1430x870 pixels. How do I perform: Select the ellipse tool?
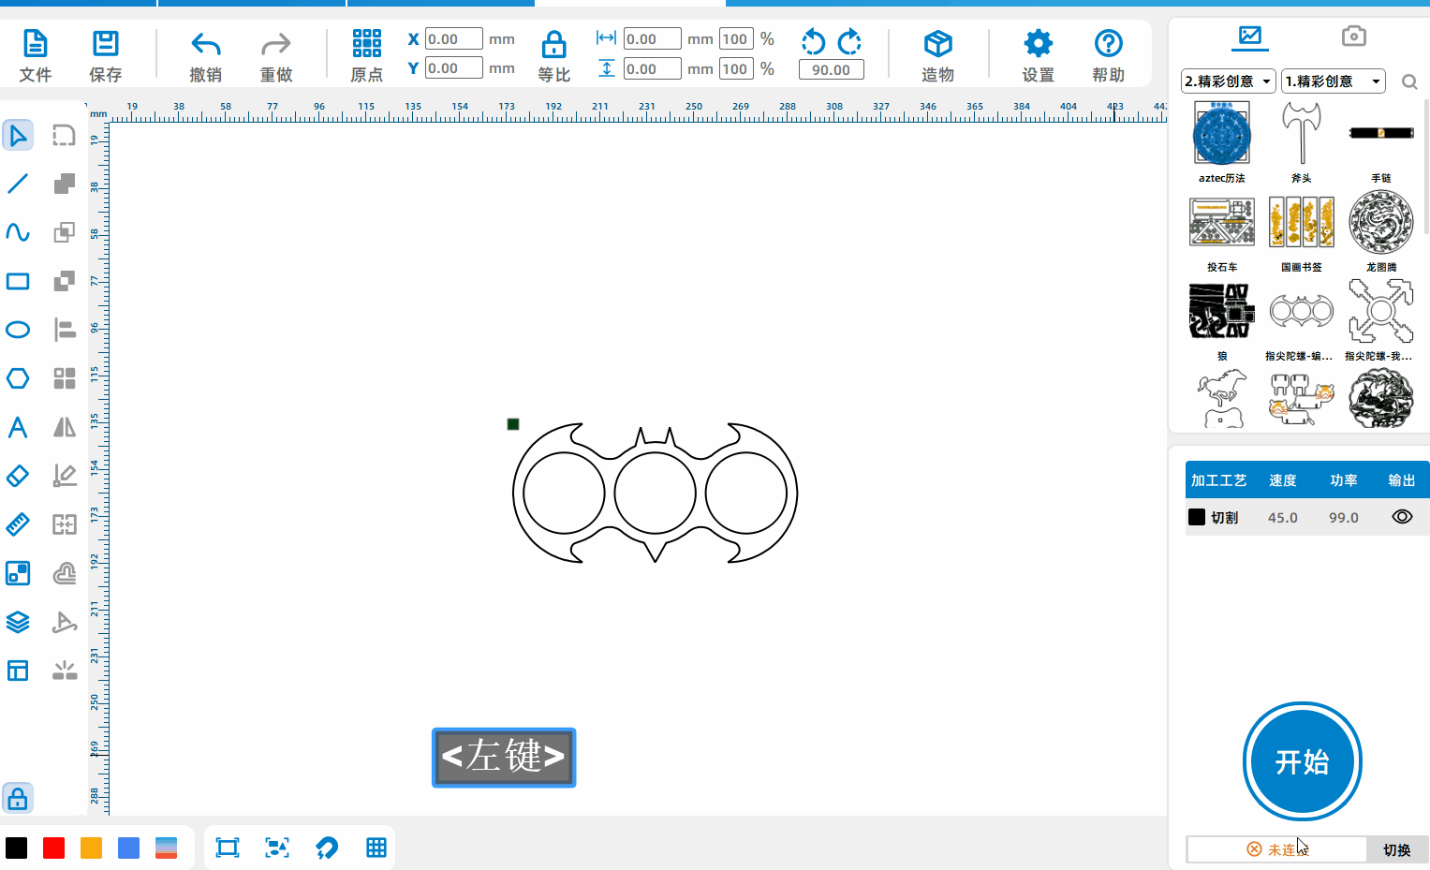(18, 330)
